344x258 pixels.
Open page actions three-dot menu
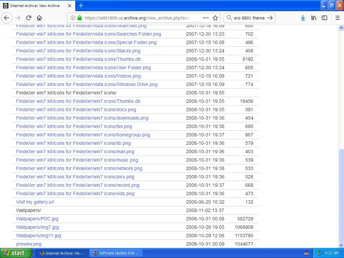point(206,18)
